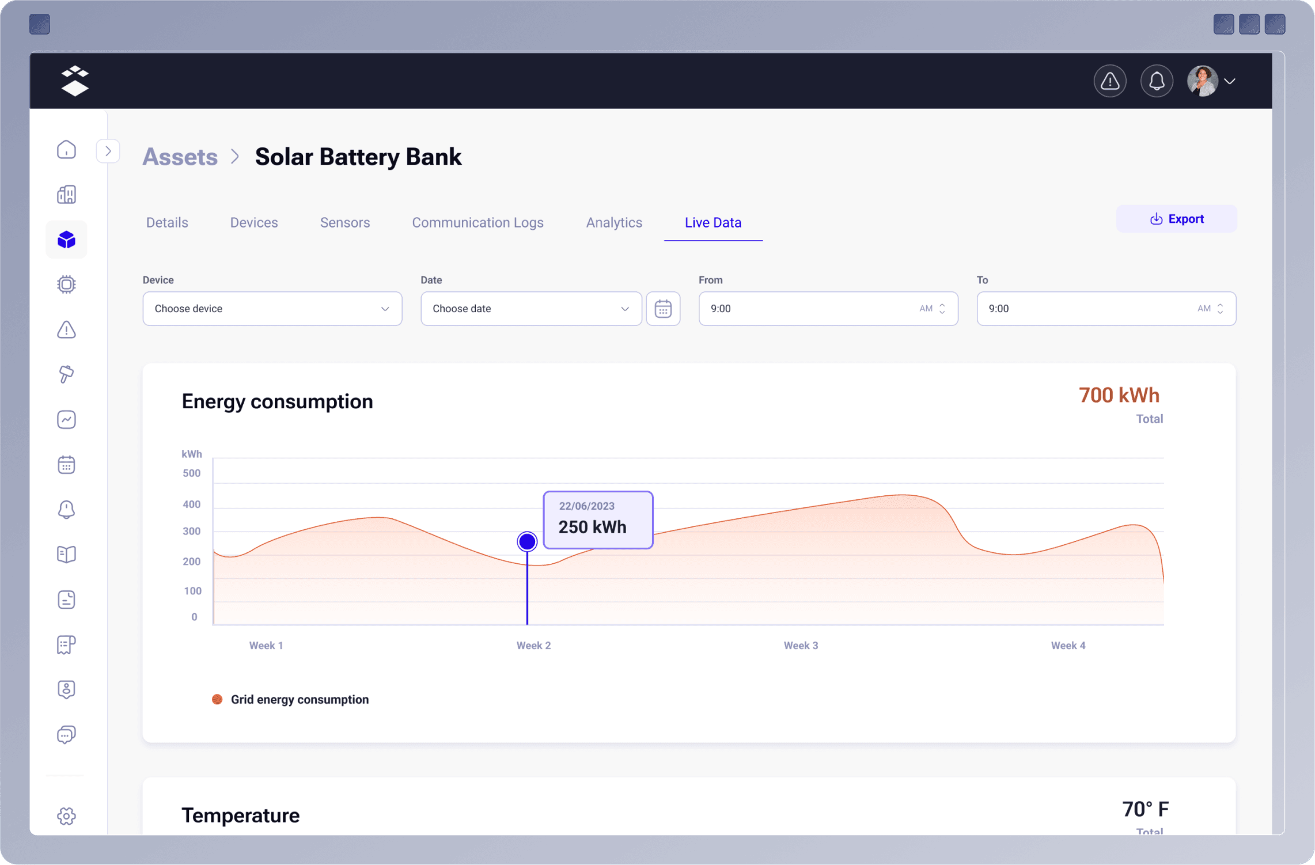The width and height of the screenshot is (1315, 865).
Task: Open the triangle alerts icon in sidebar
Action: 66,329
